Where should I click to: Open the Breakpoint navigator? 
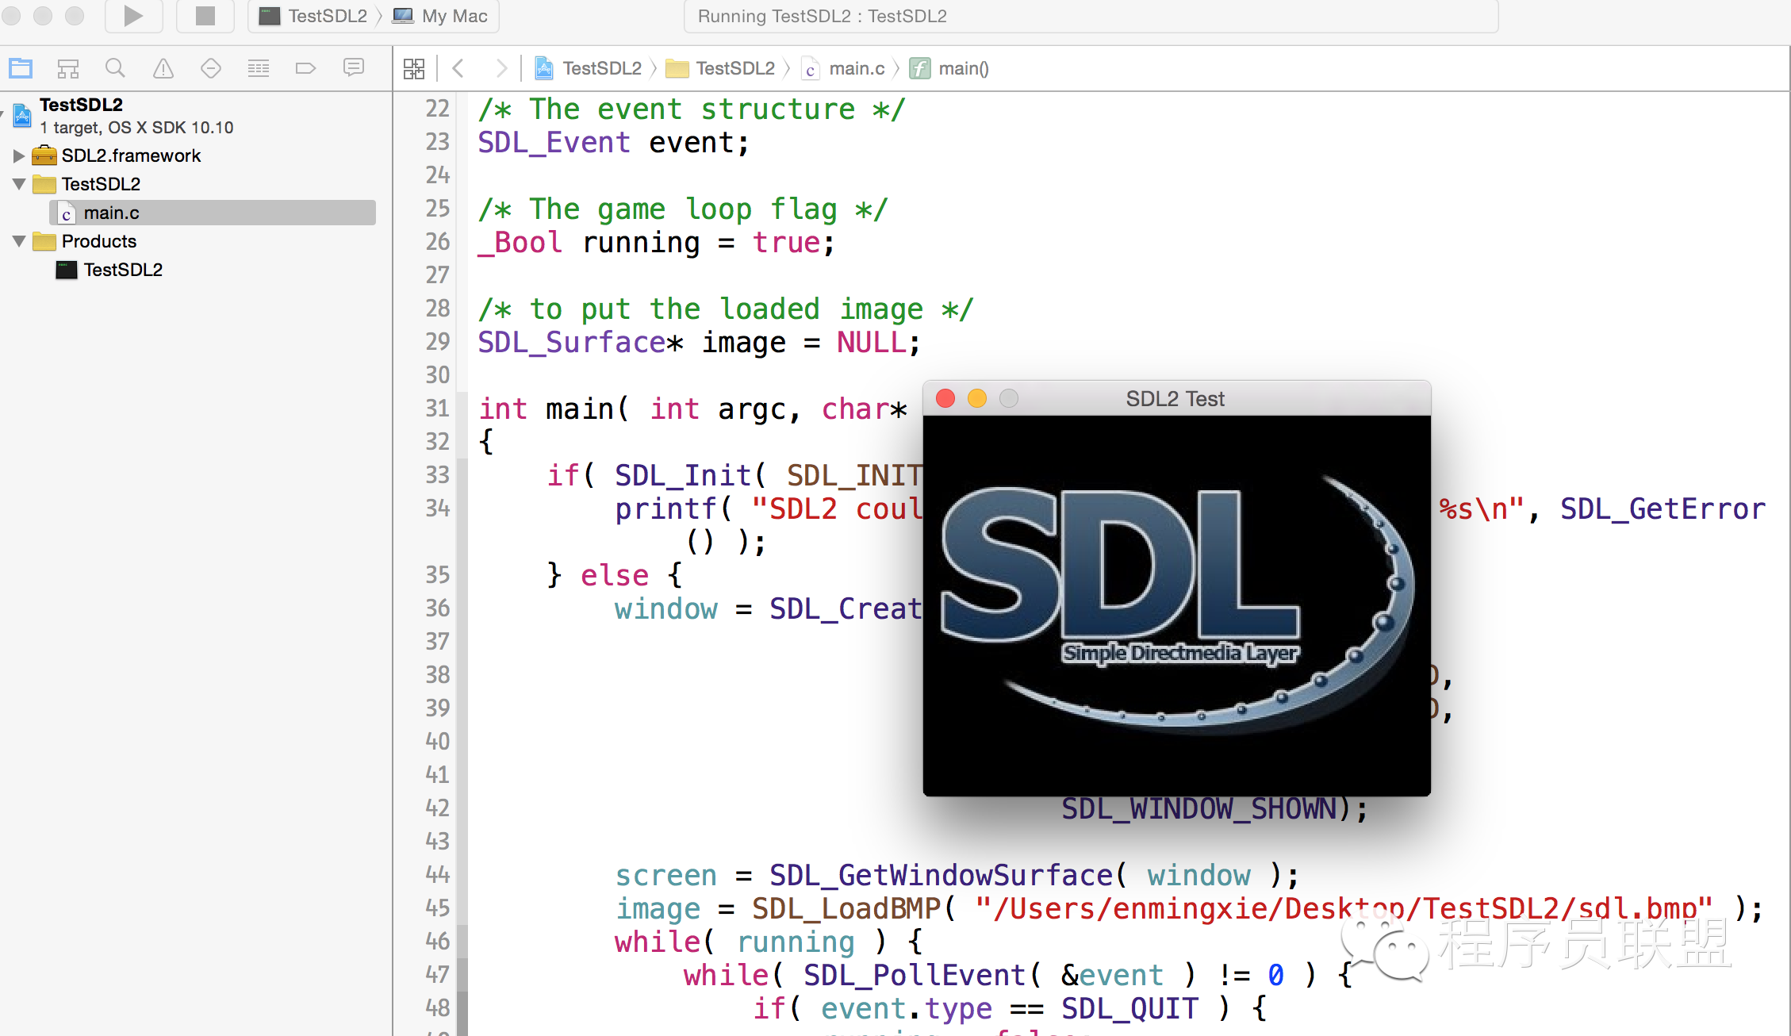coord(306,68)
